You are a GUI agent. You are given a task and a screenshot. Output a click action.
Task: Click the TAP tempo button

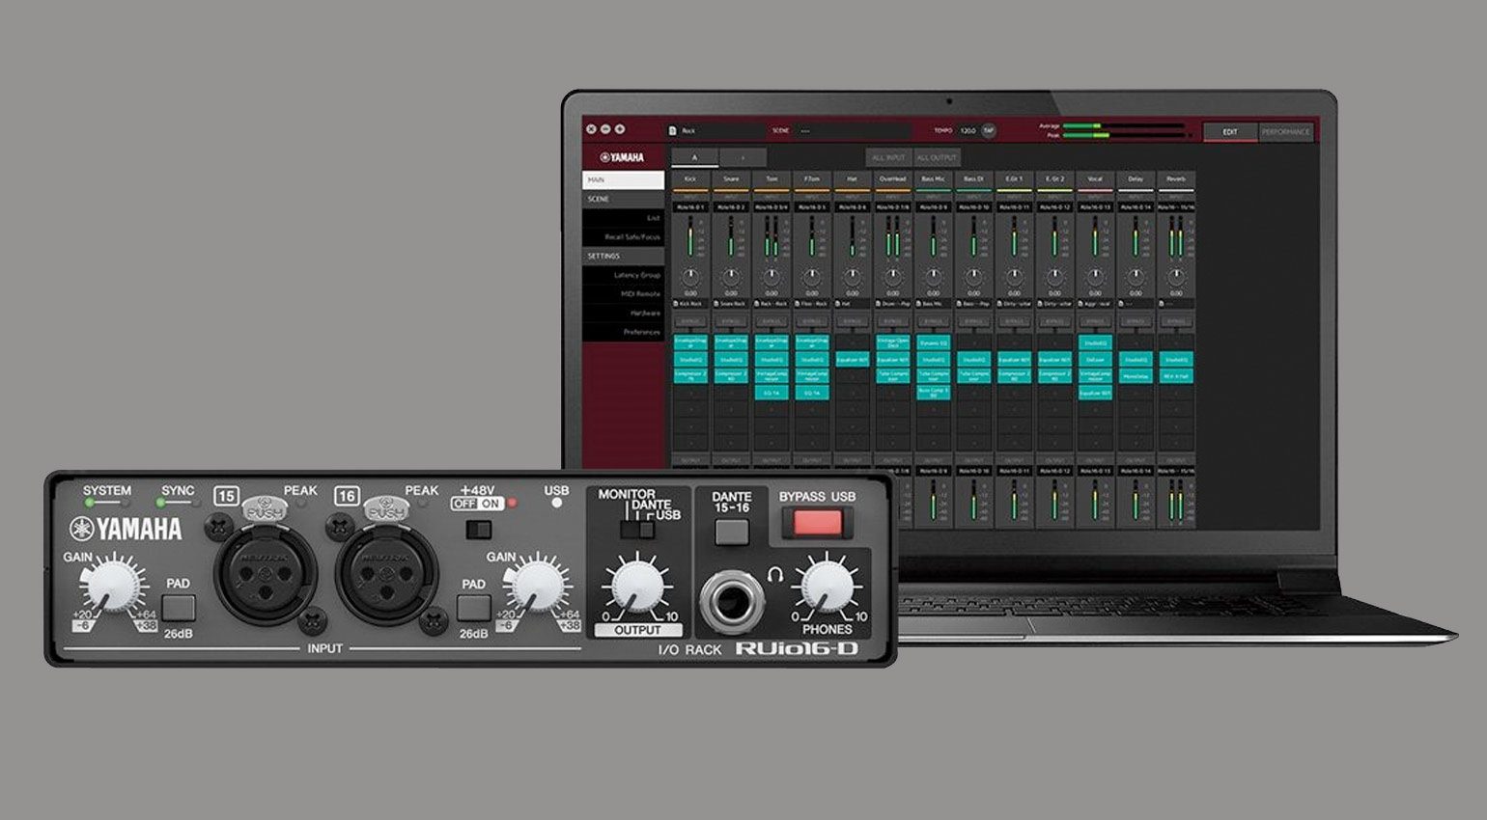989,130
